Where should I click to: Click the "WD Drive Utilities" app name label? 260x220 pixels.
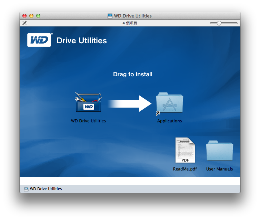point(88,121)
